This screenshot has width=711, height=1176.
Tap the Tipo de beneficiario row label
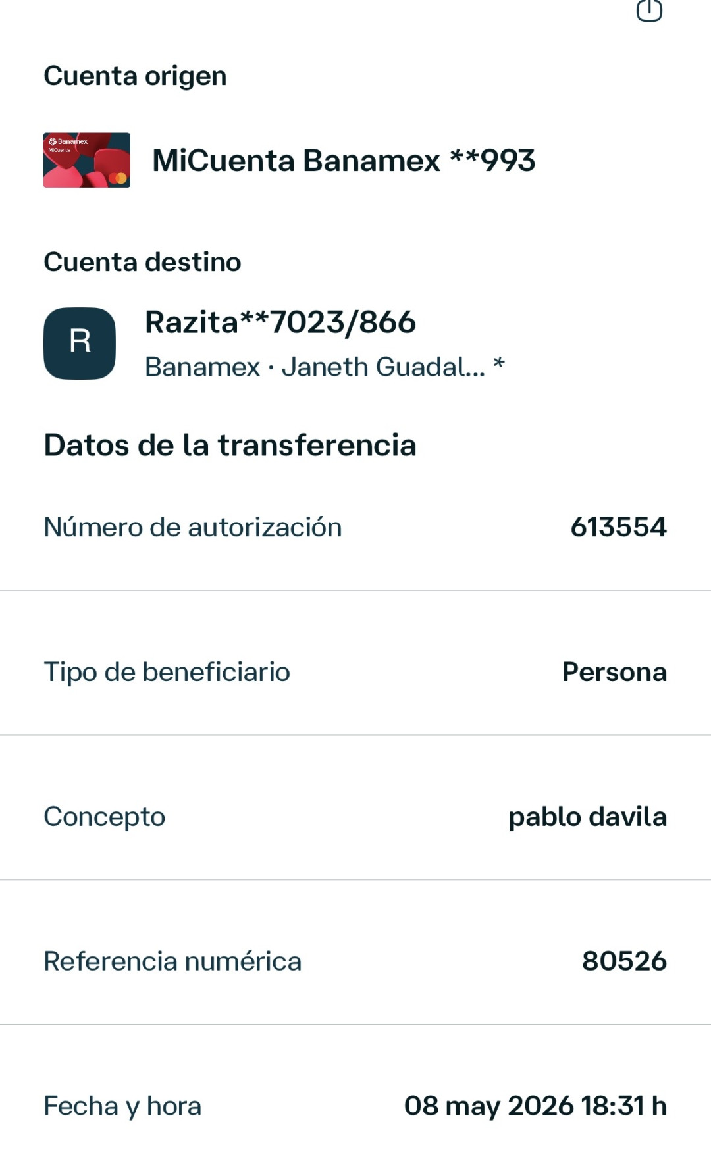coord(167,673)
